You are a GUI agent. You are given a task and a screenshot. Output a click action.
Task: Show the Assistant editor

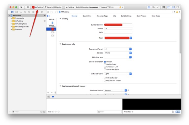(154, 7)
